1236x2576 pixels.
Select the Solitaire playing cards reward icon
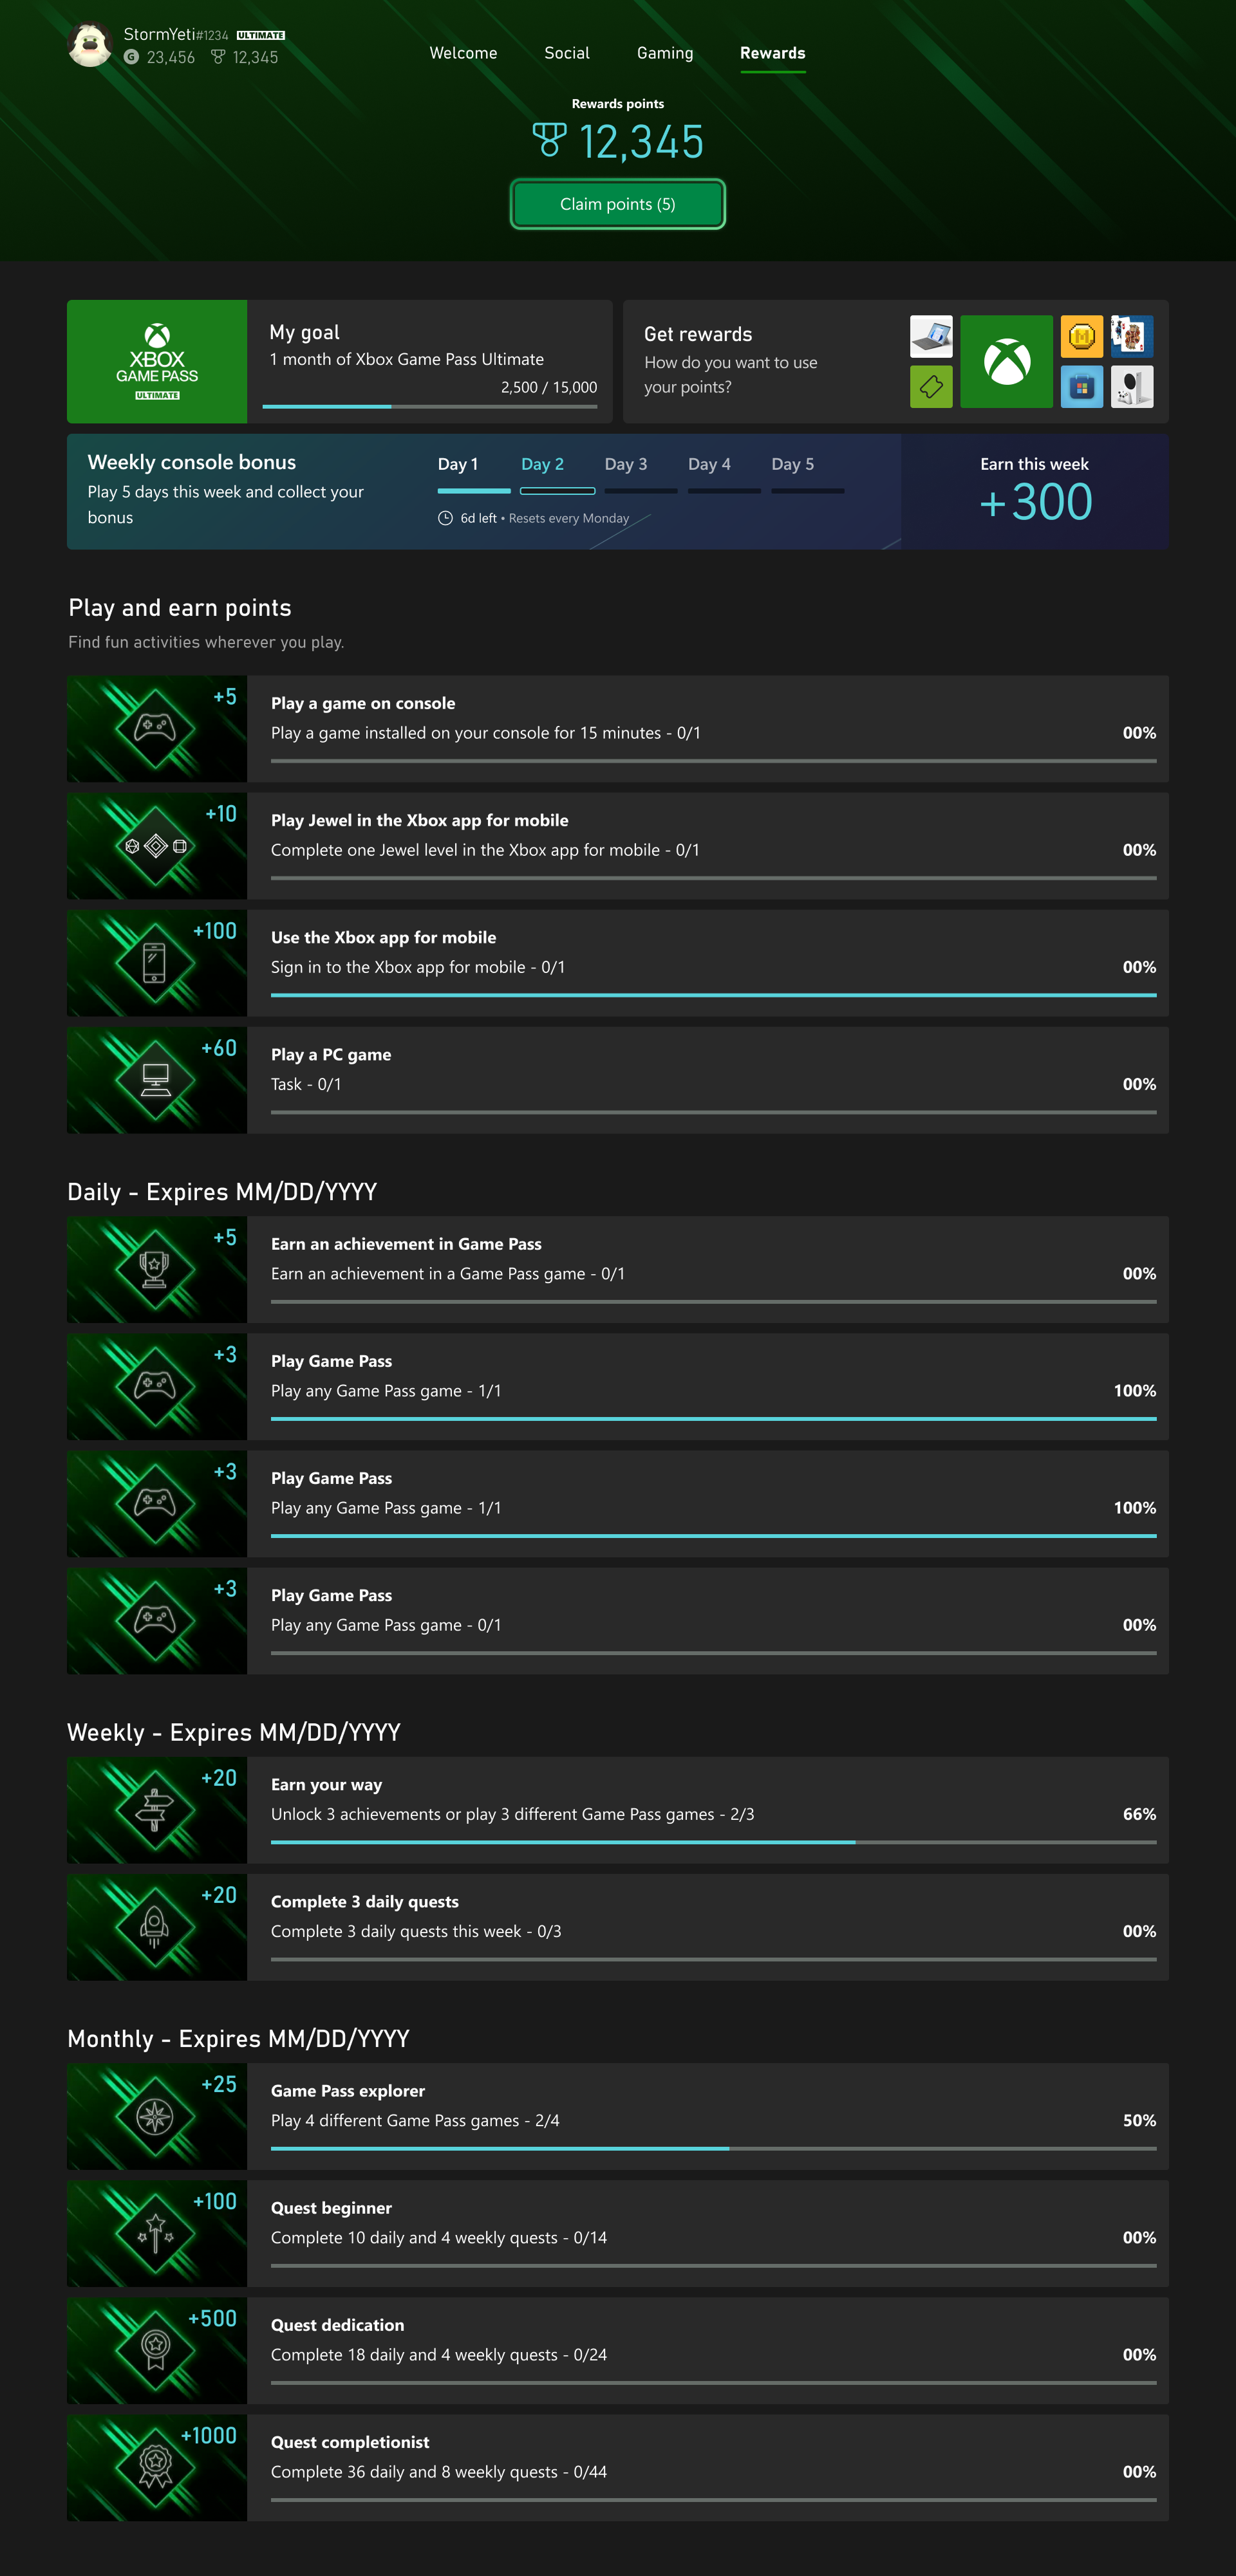[x=1131, y=337]
